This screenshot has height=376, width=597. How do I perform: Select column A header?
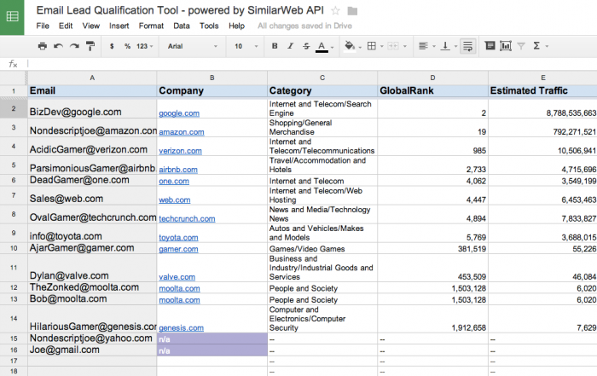coord(92,78)
